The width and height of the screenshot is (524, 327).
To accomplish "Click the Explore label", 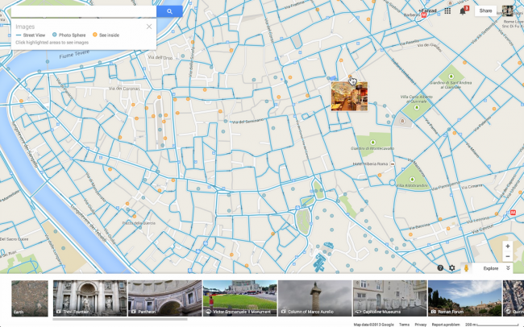I will (x=491, y=268).
